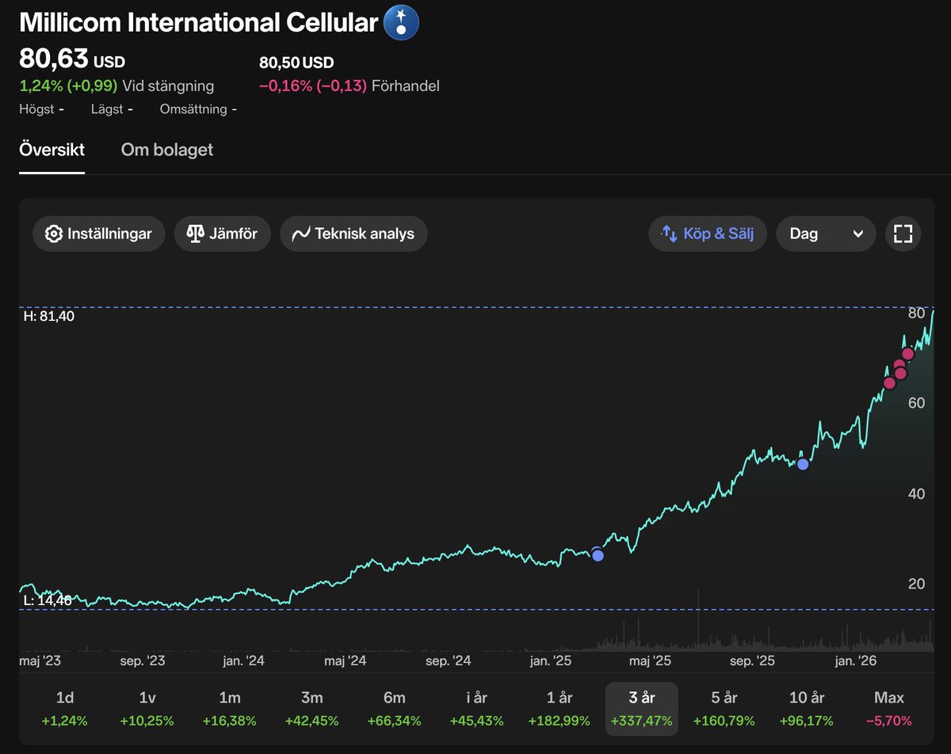Click the lowest pink sell marker
The width and height of the screenshot is (951, 754).
[x=889, y=383]
